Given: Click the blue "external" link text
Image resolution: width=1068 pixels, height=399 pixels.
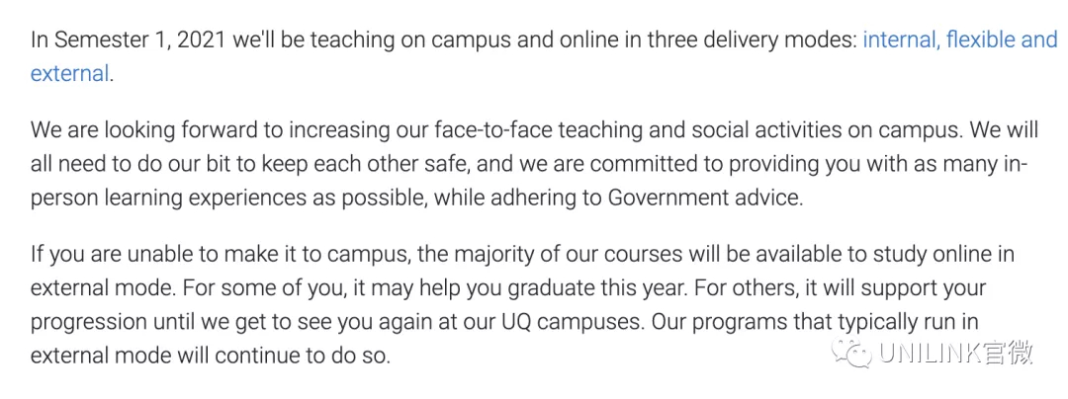Looking at the screenshot, I should point(69,73).
